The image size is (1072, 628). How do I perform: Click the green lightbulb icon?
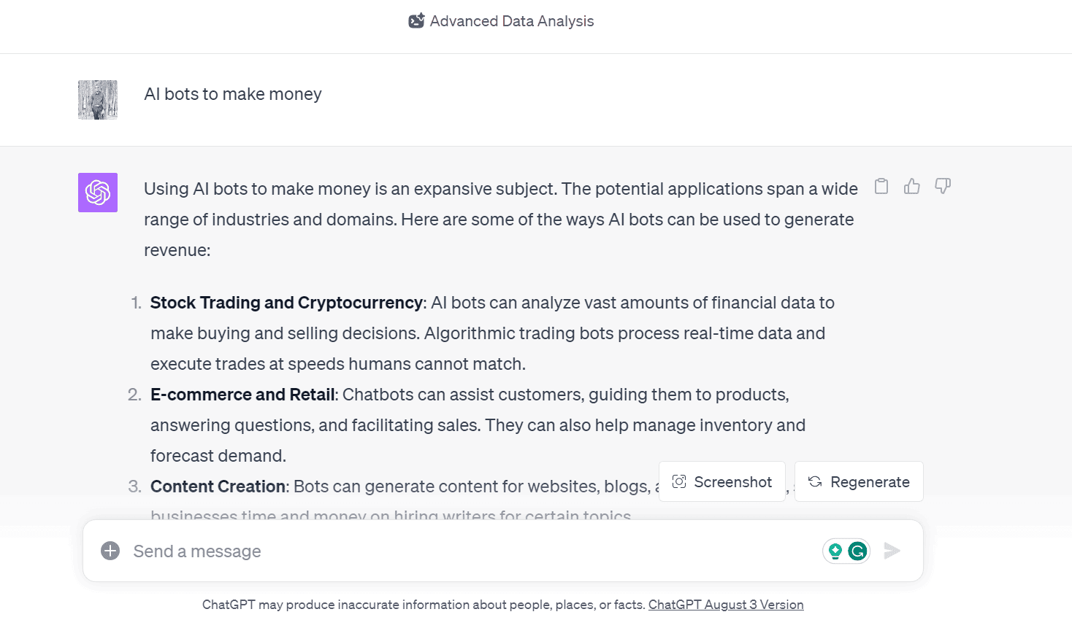click(x=835, y=551)
